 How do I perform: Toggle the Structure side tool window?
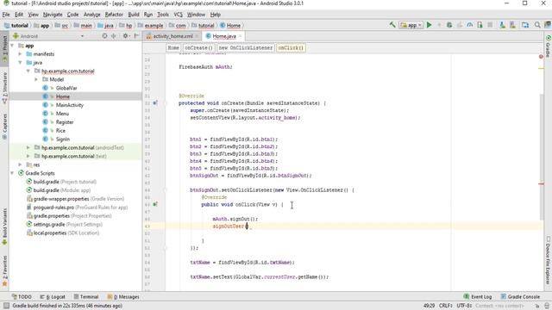click(x=4, y=88)
